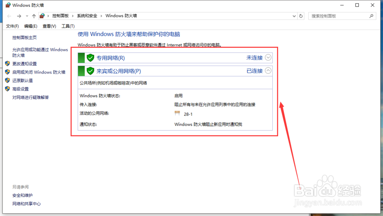Click Windows 防火墙 breadcrumb segment

121,16
